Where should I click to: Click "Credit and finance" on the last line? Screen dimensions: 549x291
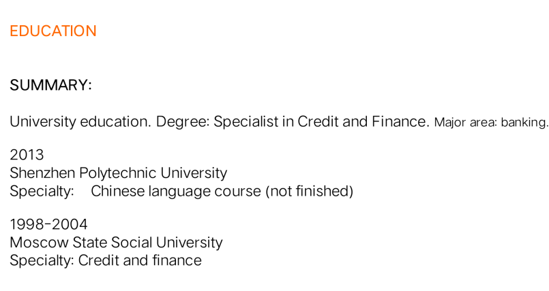[140, 260]
